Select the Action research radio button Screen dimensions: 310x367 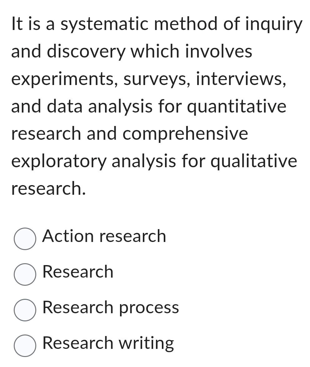click(25, 239)
